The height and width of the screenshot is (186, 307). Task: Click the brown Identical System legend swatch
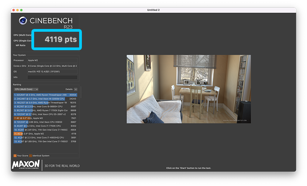(30, 156)
